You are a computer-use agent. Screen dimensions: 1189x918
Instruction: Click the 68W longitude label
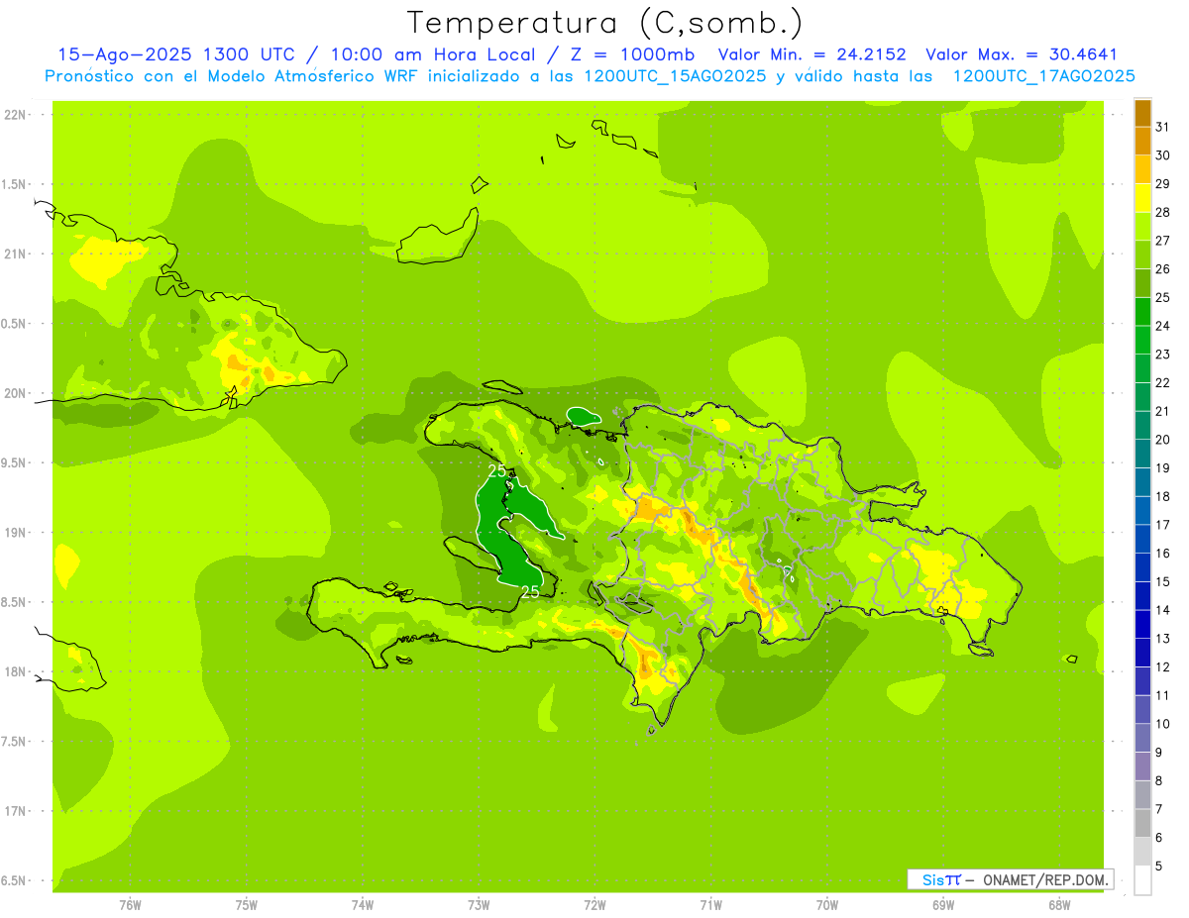pyautogui.click(x=1059, y=904)
